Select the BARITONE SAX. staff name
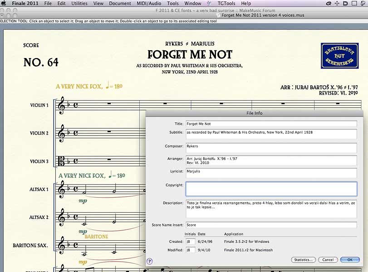This screenshot has width=368, height=272. pyautogui.click(x=30, y=246)
